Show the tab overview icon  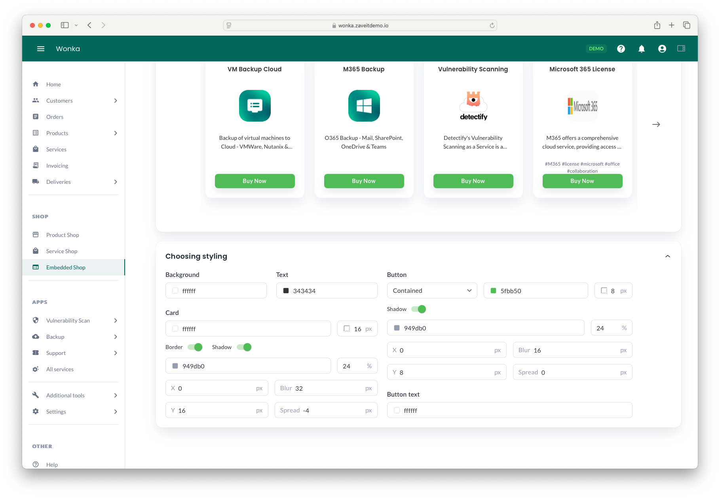pyautogui.click(x=686, y=25)
